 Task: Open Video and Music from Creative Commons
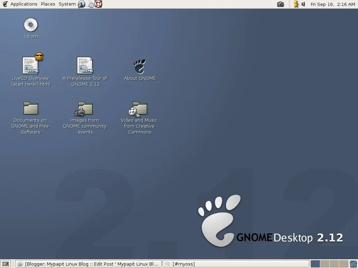click(x=139, y=108)
